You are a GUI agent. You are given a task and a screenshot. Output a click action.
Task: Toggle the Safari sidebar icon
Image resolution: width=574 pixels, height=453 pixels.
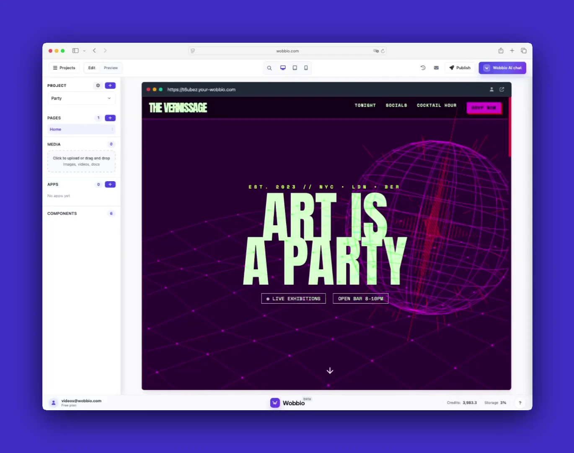[x=75, y=51]
